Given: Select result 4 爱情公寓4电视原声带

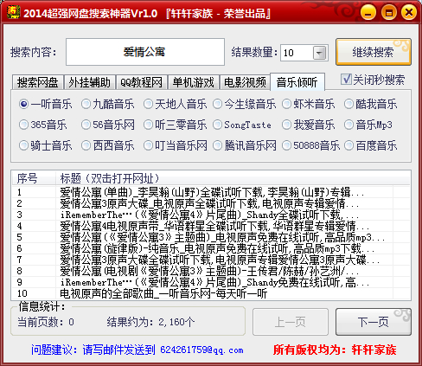Looking at the screenshot, I should tap(211, 226).
